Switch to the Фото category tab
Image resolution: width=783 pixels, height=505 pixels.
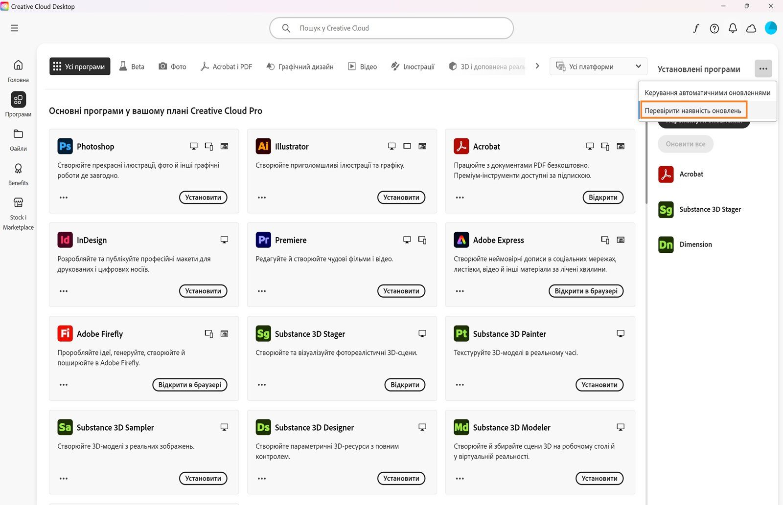pos(172,66)
